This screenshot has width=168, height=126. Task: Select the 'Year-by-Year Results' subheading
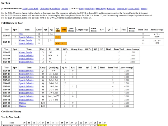tap(11, 117)
